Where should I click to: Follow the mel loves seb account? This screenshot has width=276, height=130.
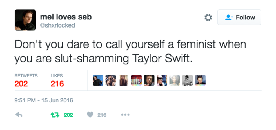click(239, 17)
